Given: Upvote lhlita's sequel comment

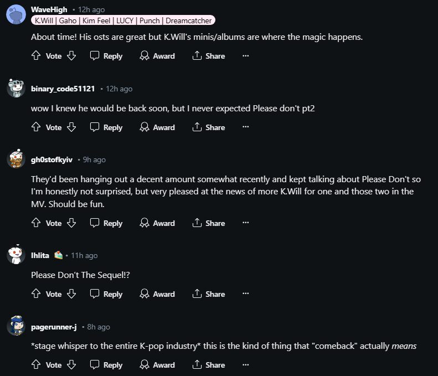Looking at the screenshot, I should click(x=37, y=294).
